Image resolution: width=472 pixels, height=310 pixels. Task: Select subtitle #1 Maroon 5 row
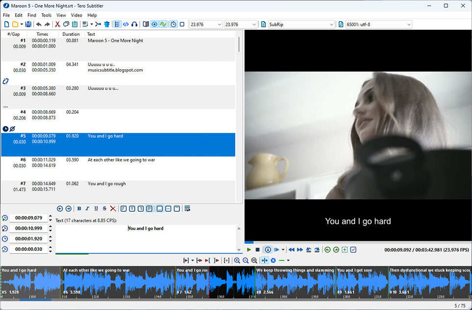118,50
